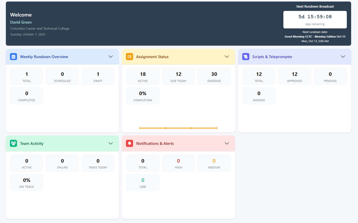The height and width of the screenshot is (223, 358).
Task: Select the OVERDUE assignments counter
Action: pyautogui.click(x=214, y=76)
